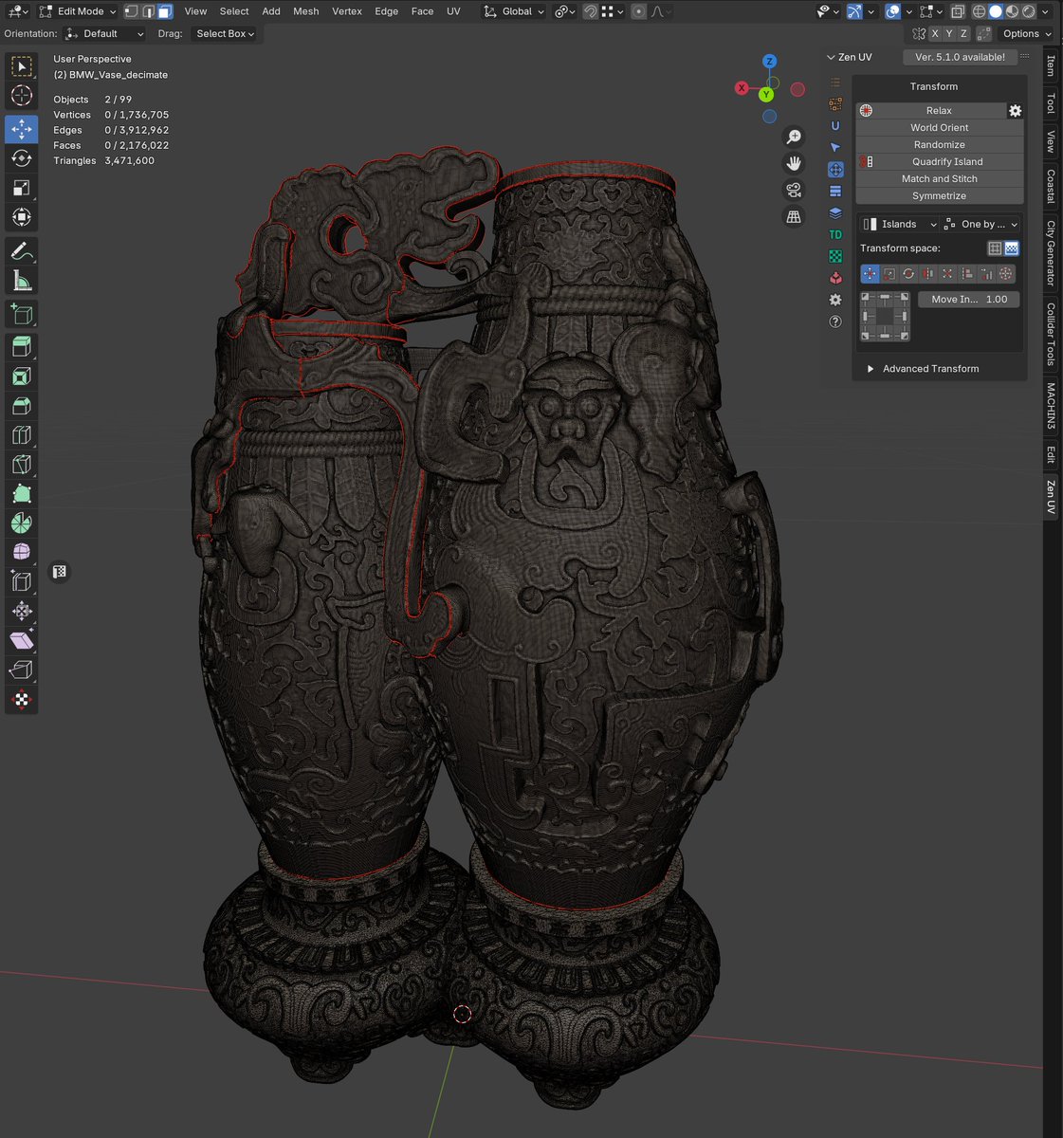Image resolution: width=1063 pixels, height=1138 pixels.
Task: Click Match and Stitch button
Action: pos(940,179)
